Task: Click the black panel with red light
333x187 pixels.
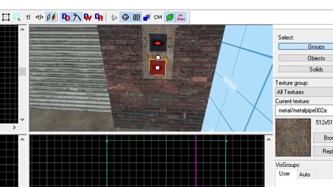Action: pyautogui.click(x=158, y=43)
